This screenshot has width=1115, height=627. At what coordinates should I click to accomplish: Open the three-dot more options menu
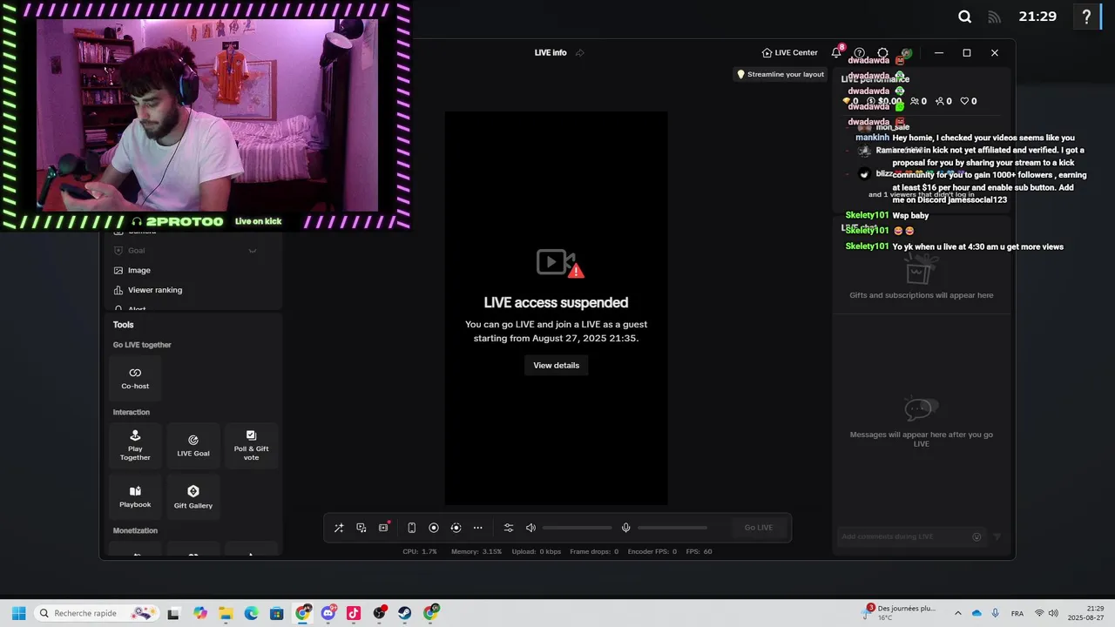coord(478,528)
